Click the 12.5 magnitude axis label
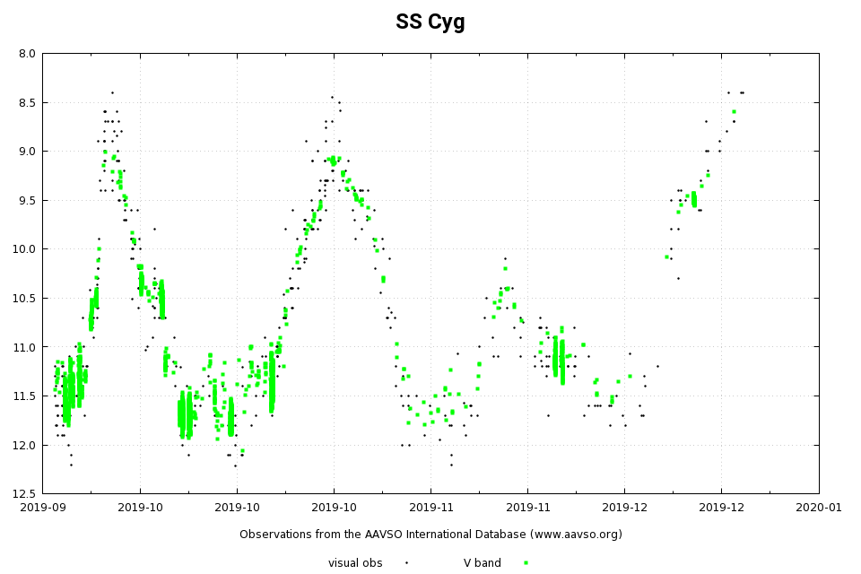Viewport: 861px width, 574px height. tap(24, 493)
